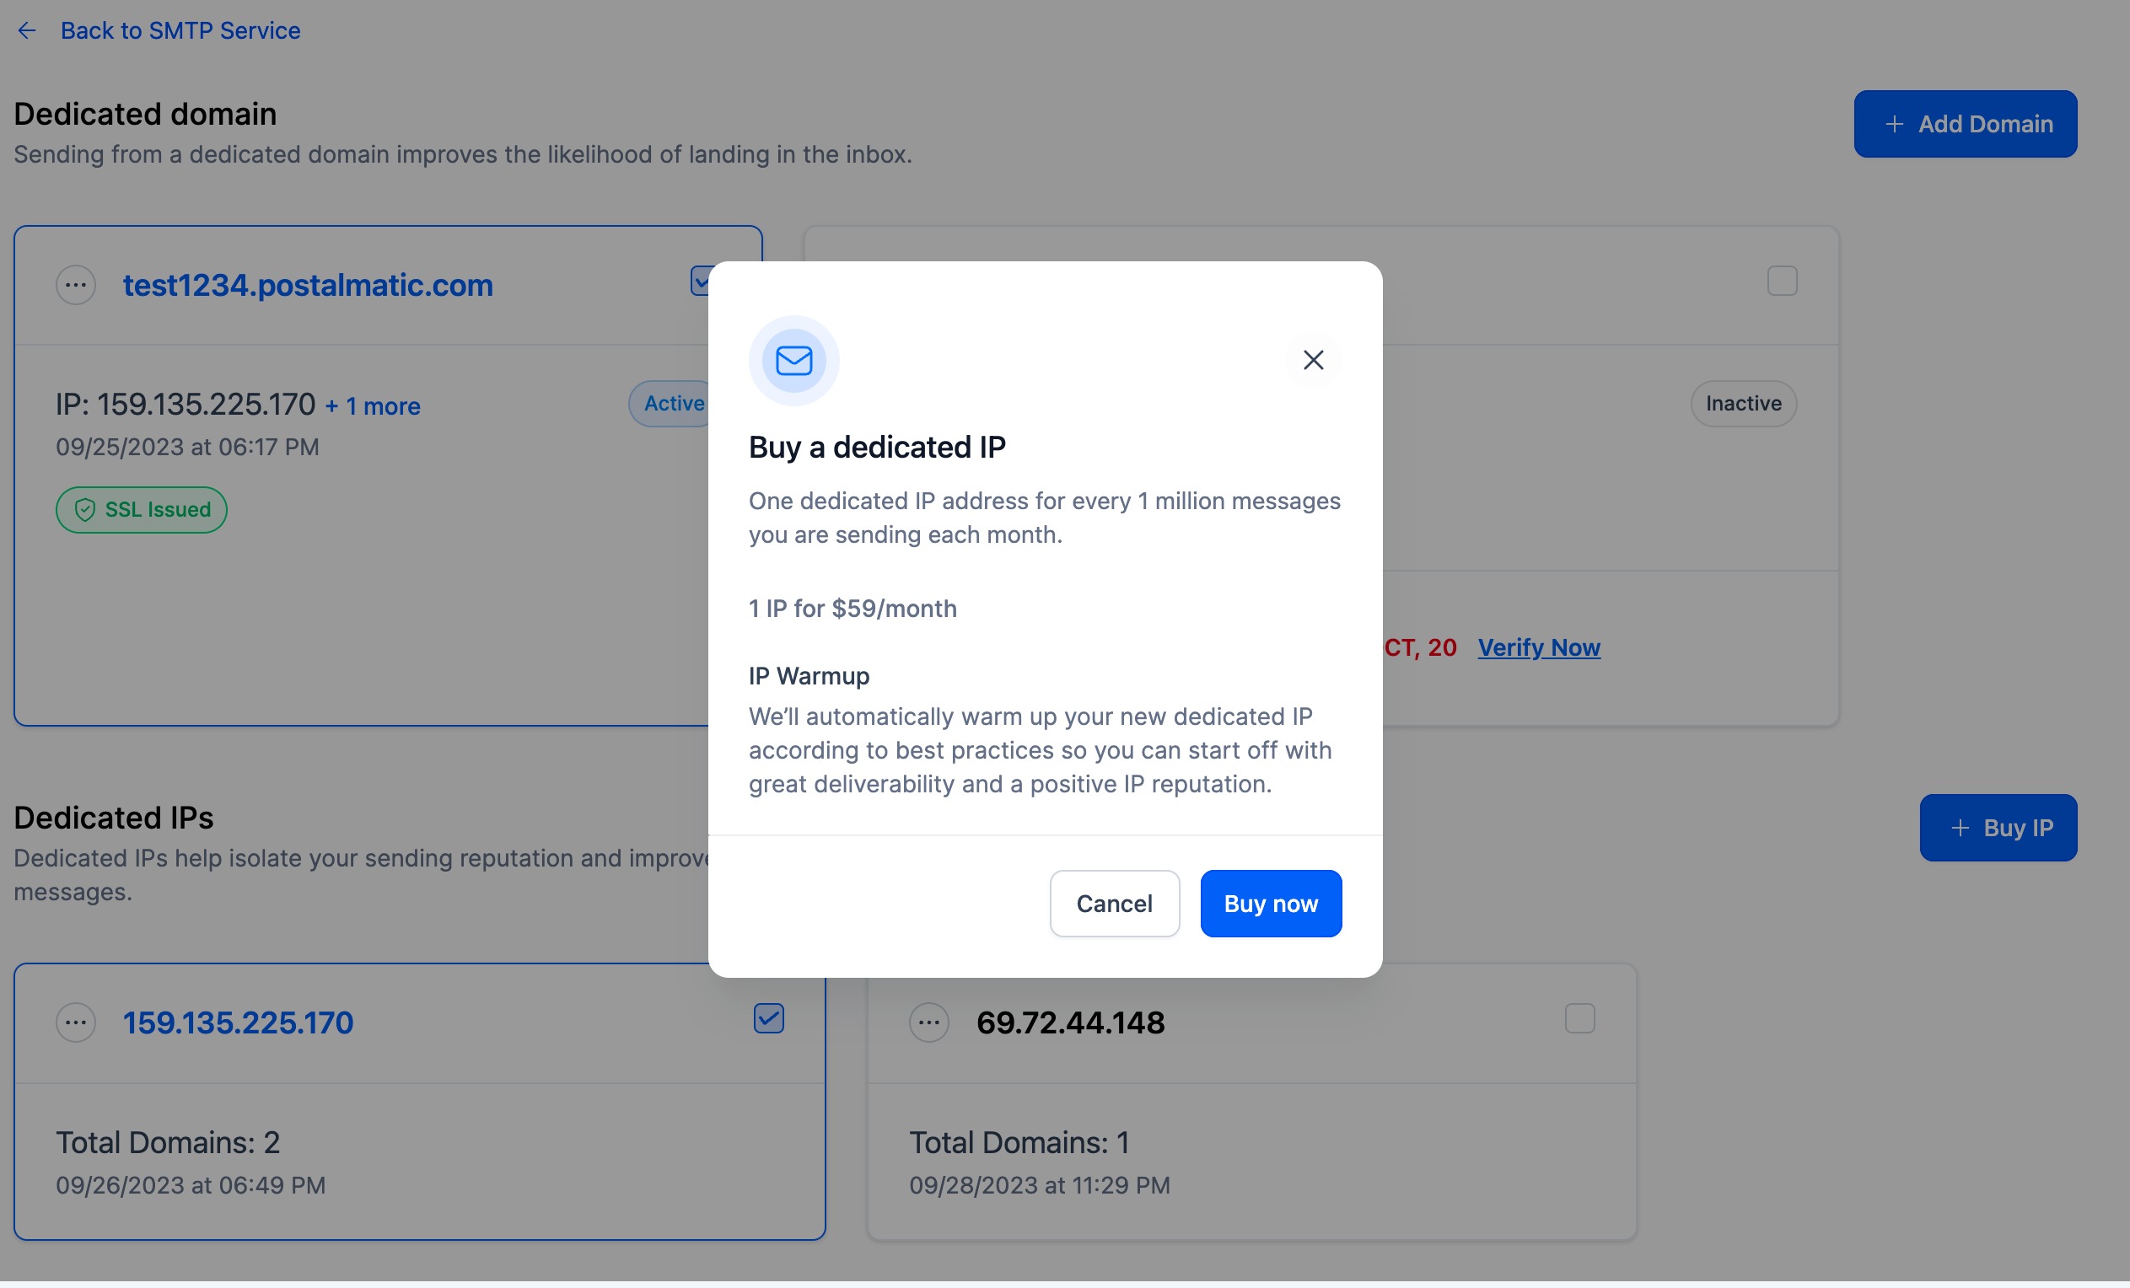Close the Buy a dedicated IP dialog
This screenshot has width=2130, height=1288.
click(1313, 360)
